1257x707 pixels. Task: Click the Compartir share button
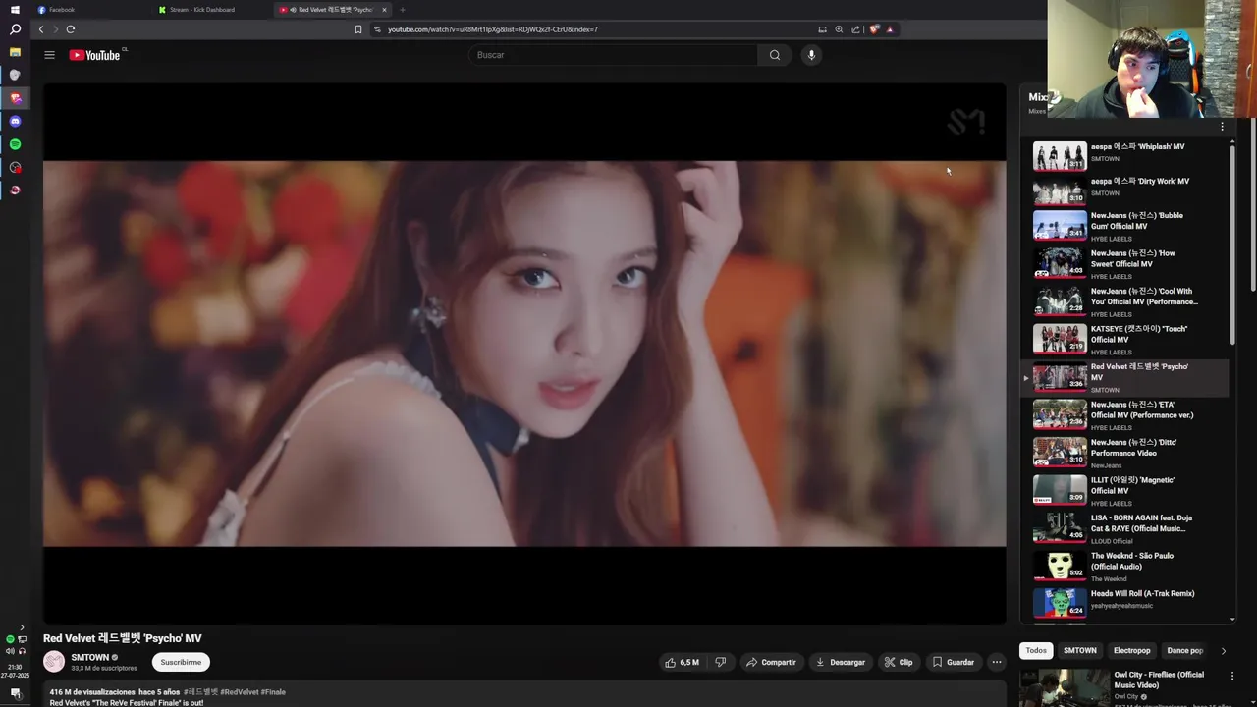click(772, 662)
